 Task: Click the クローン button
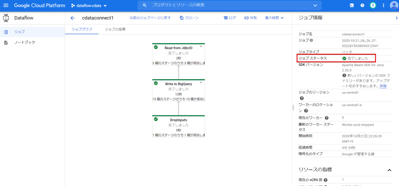click(x=189, y=18)
